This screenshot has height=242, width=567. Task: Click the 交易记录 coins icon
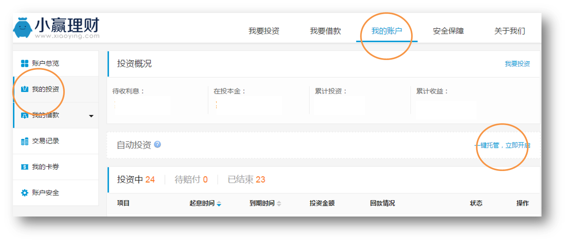[x=25, y=141]
